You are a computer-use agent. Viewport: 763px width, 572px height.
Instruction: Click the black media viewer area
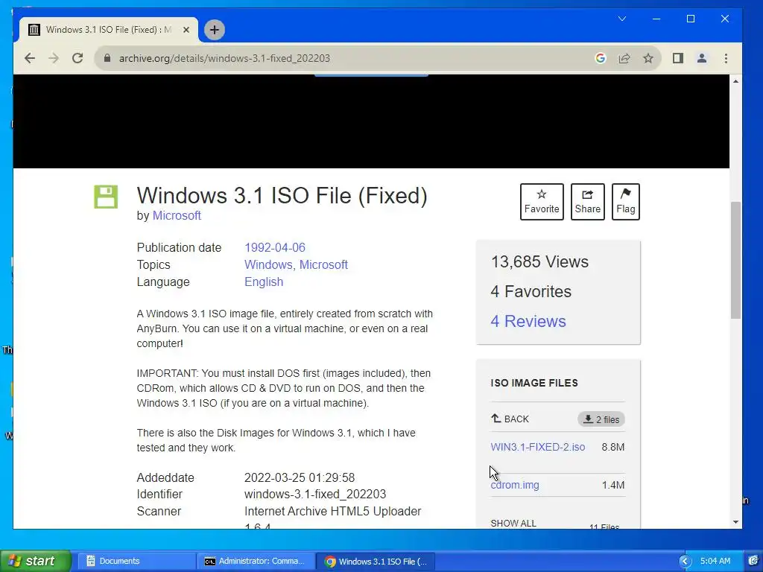coord(371,121)
